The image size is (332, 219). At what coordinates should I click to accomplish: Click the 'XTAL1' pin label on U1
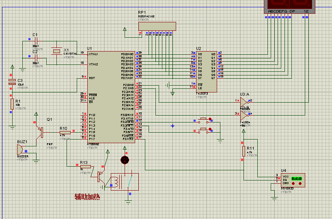tap(93, 54)
